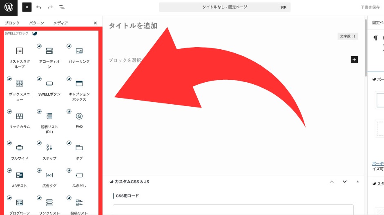This screenshot has height=215, width=384.
Task: Insert the 投稿リスト block
Action: (79, 206)
